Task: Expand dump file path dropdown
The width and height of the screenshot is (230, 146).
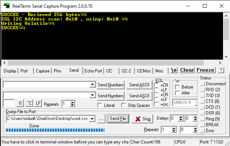Action: click(x=92, y=119)
